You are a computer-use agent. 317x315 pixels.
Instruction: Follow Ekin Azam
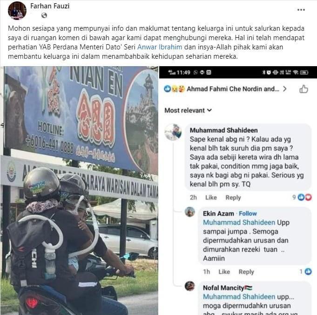(x=248, y=213)
